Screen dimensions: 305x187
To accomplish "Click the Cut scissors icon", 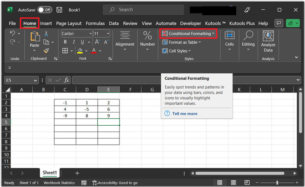I will coord(46,34).
